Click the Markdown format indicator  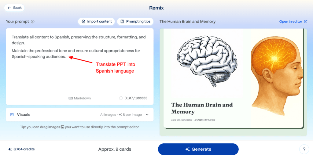tap(80, 98)
